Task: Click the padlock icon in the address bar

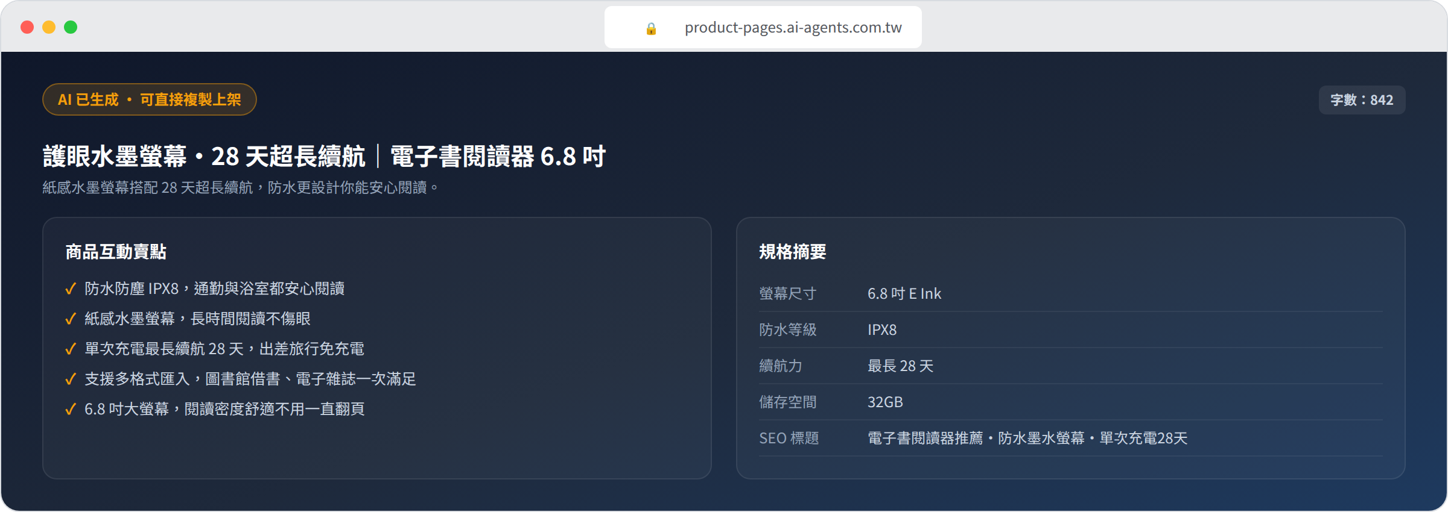Action: click(651, 28)
